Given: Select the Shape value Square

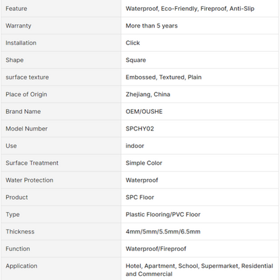Looking at the screenshot, I should (136, 60).
